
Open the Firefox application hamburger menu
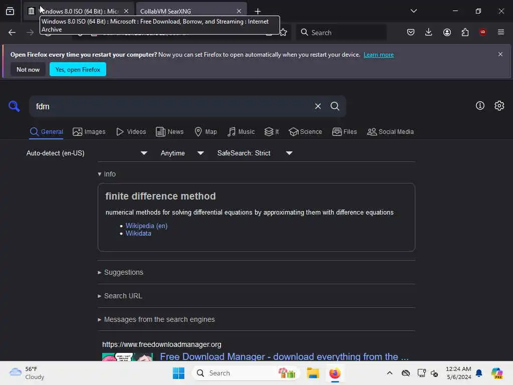(501, 32)
